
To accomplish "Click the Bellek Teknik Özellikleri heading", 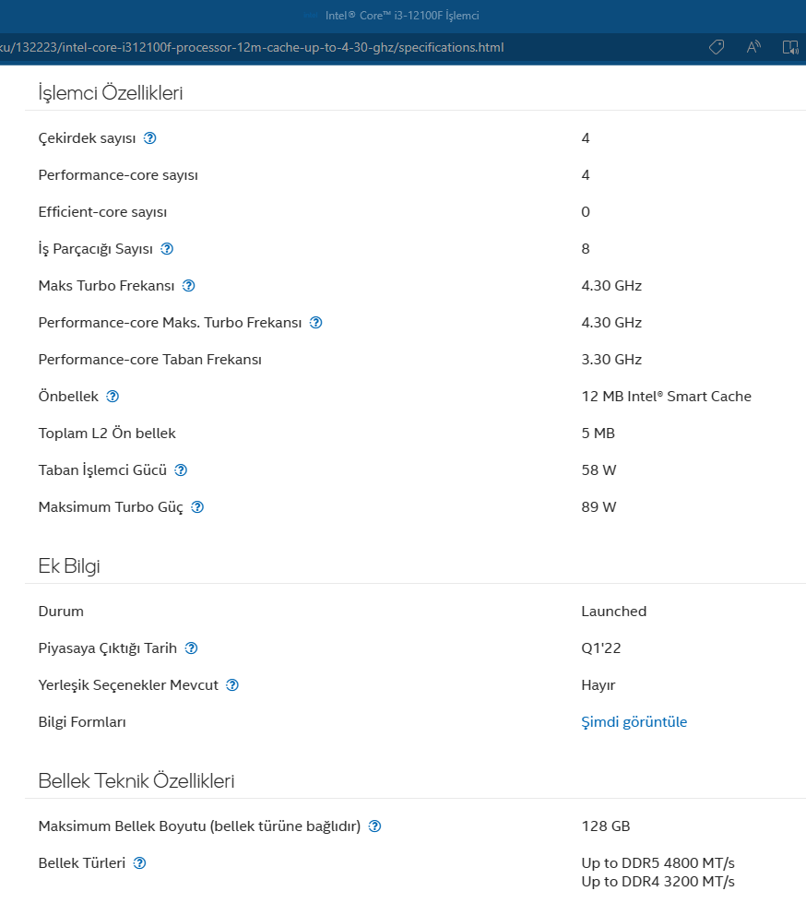I will (x=136, y=781).
